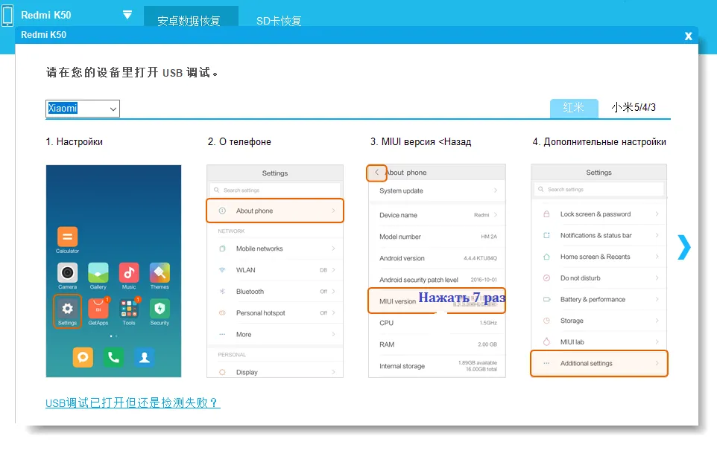This screenshot has height=462, width=717.
Task: Click the Device name row in step 3
Action: point(438,215)
